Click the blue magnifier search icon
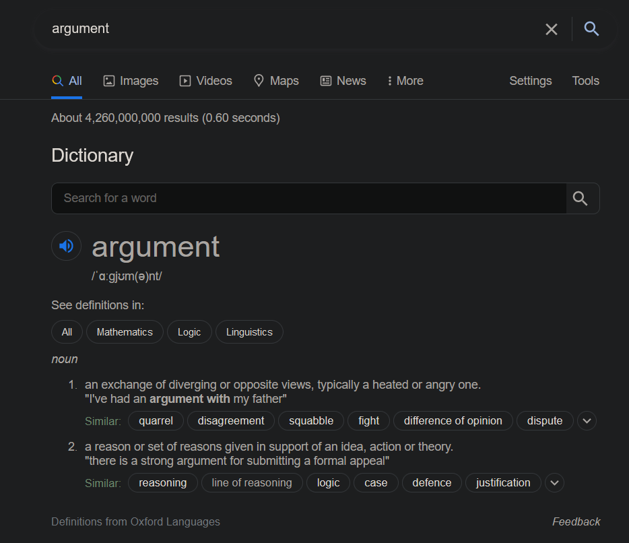The image size is (629, 543). click(591, 29)
